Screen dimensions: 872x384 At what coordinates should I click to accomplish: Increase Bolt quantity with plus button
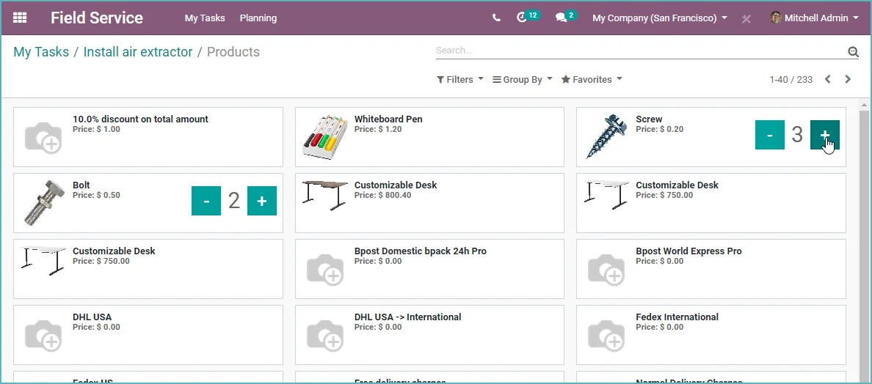coord(262,201)
